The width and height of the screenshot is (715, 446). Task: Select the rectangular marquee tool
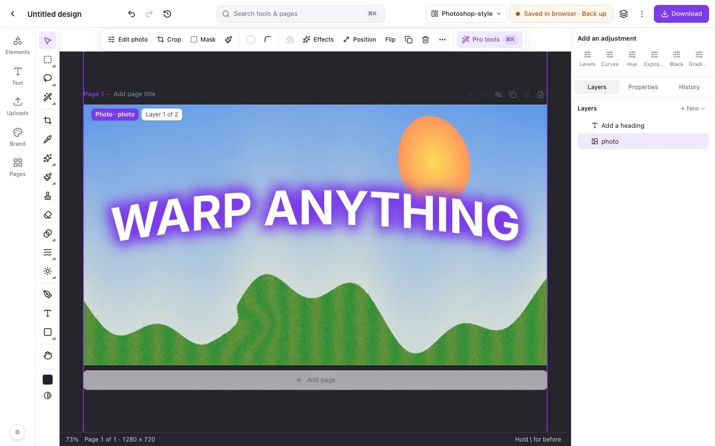48,59
